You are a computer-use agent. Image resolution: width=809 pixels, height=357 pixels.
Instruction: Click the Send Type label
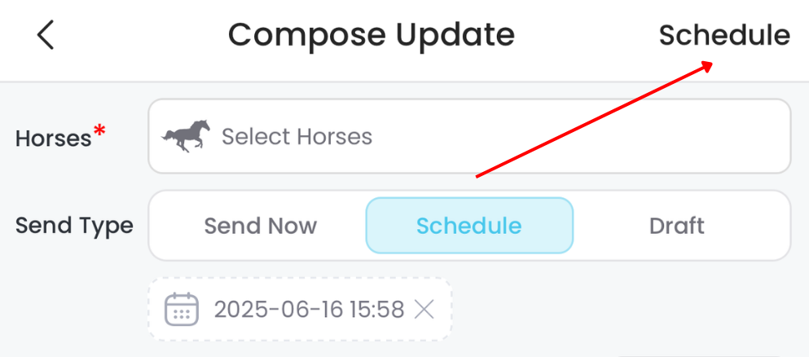pyautogui.click(x=74, y=226)
